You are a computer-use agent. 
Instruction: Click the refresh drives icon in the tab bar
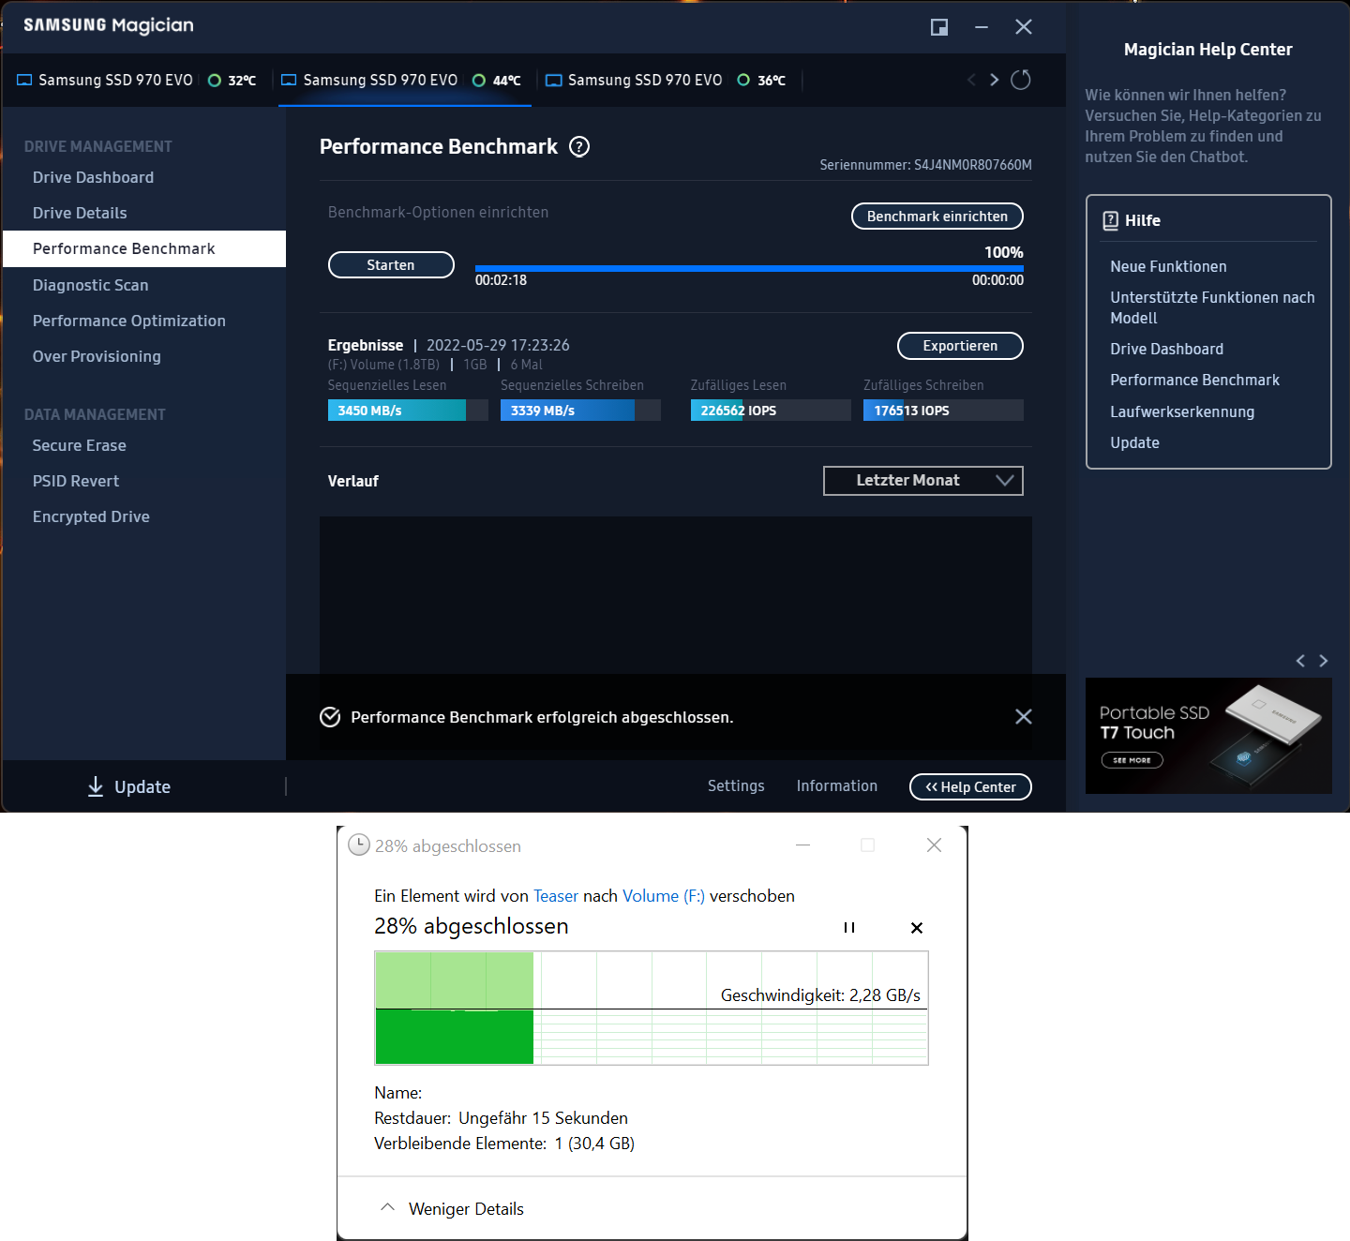click(1021, 80)
